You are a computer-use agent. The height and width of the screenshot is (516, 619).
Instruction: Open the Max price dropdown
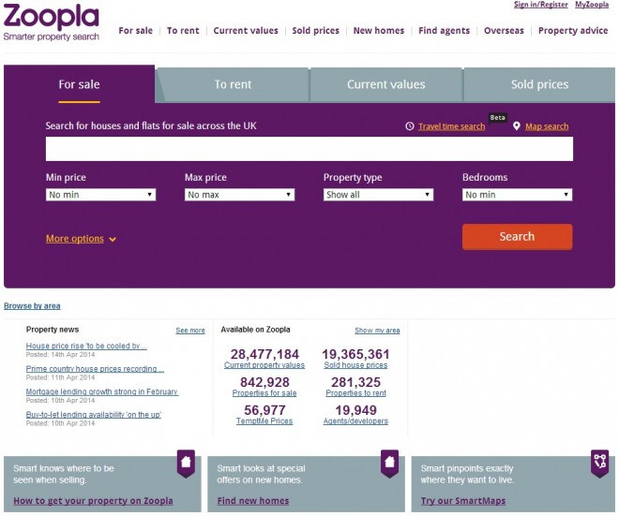[x=239, y=195]
